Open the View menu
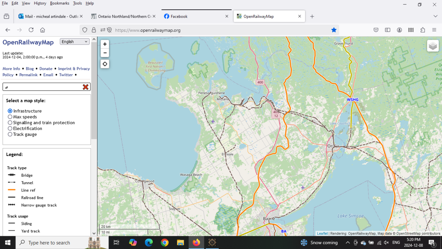The width and height of the screenshot is (442, 249). click(26, 3)
